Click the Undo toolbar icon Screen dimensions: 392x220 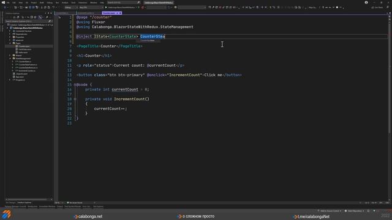53,7
